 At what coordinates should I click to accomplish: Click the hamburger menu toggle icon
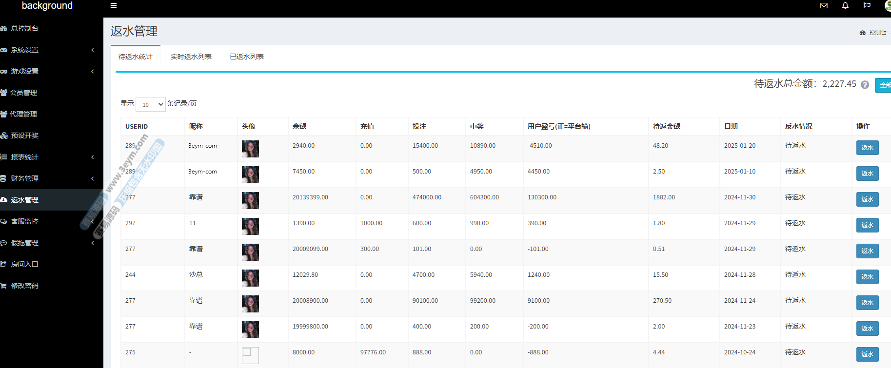coord(114,6)
